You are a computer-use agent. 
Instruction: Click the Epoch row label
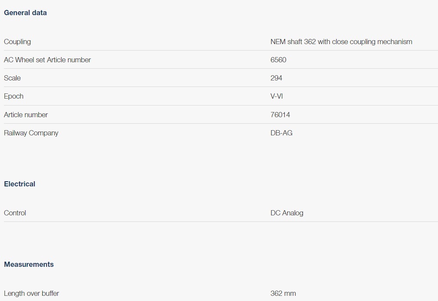click(x=13, y=96)
